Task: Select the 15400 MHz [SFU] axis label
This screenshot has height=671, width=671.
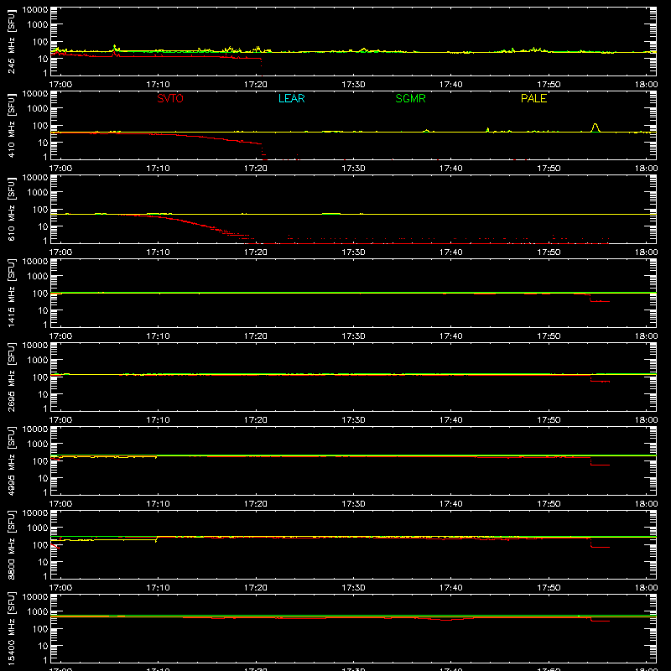Action: coord(12,628)
